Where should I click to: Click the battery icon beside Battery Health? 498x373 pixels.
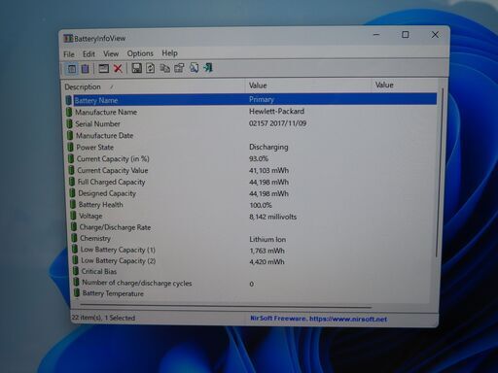pos(73,205)
